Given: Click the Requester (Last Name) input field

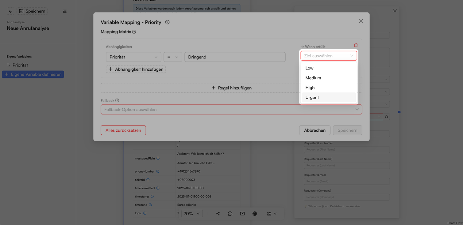Looking at the screenshot, I should coord(347,166).
